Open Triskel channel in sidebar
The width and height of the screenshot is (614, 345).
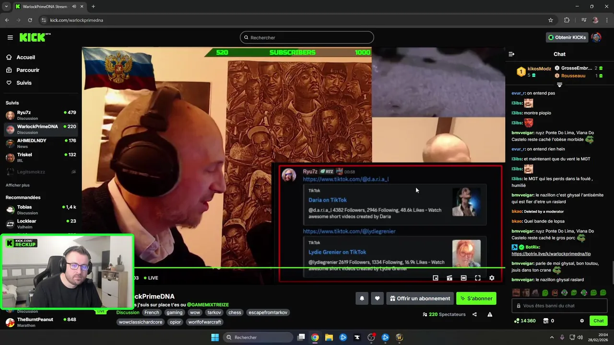point(41,157)
